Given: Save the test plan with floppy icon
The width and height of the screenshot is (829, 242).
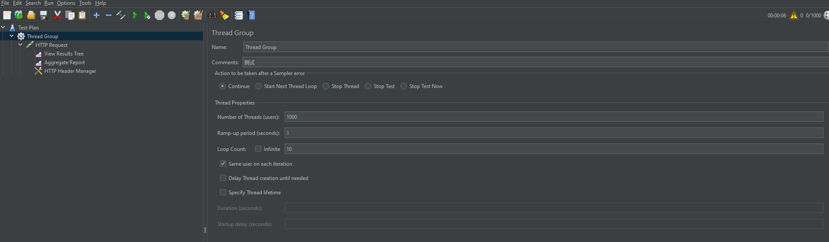Looking at the screenshot, I should pyautogui.click(x=43, y=15).
